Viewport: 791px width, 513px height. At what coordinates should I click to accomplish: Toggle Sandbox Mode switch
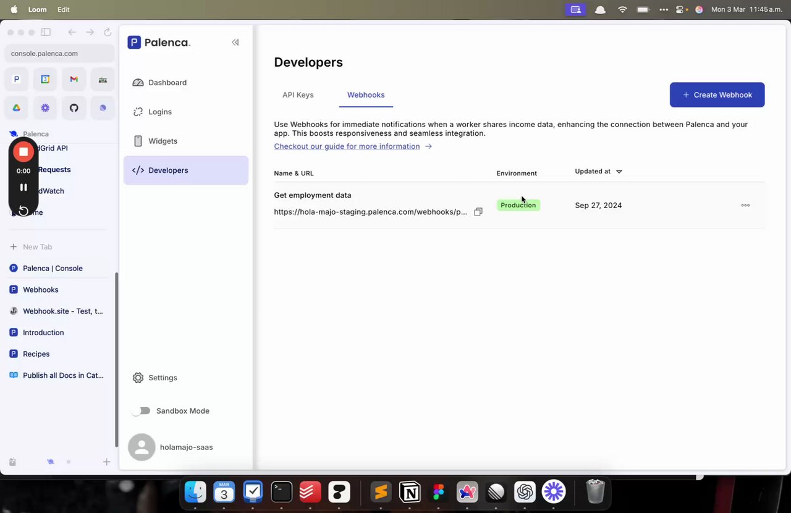point(141,411)
